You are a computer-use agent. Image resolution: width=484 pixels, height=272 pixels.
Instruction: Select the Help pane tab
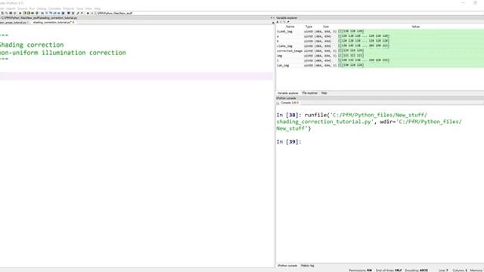click(x=324, y=93)
